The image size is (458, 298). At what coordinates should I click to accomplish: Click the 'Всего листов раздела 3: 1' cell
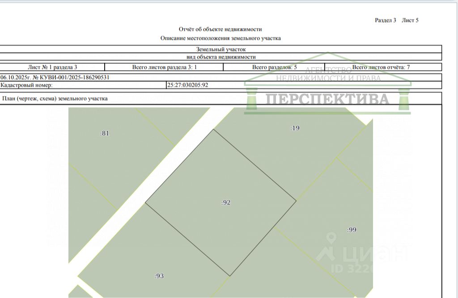point(164,67)
